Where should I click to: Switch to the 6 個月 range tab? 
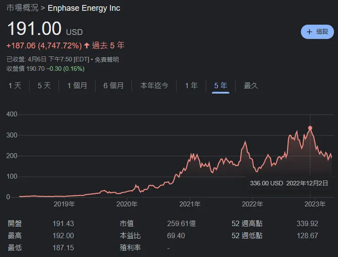point(114,86)
